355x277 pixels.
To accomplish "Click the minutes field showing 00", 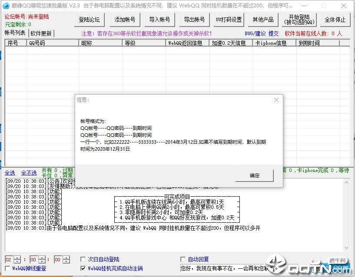I will click(x=33, y=259).
